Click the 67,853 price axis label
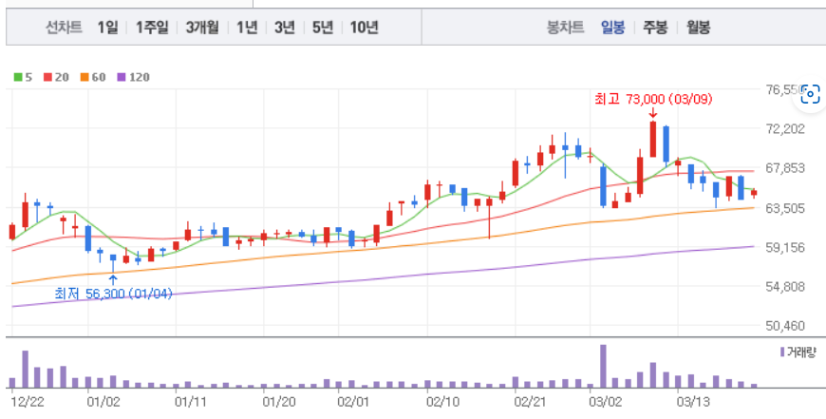The width and height of the screenshot is (826, 419). tap(783, 168)
